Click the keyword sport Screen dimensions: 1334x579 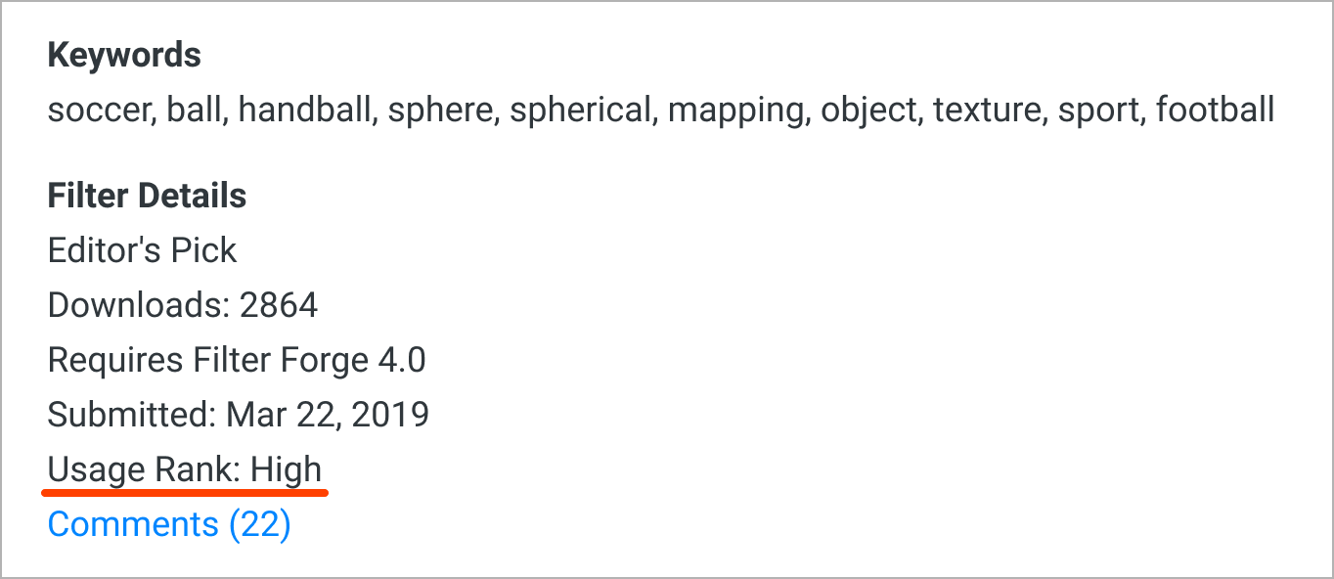click(1100, 110)
